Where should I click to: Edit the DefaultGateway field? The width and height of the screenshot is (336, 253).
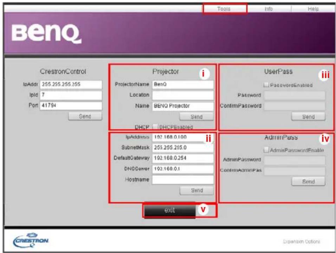coord(183,158)
